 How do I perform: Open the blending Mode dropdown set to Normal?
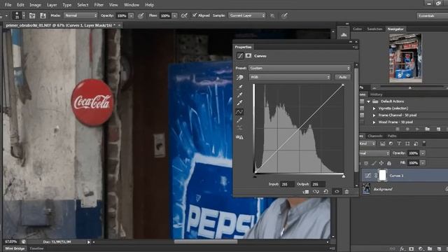click(x=80, y=15)
